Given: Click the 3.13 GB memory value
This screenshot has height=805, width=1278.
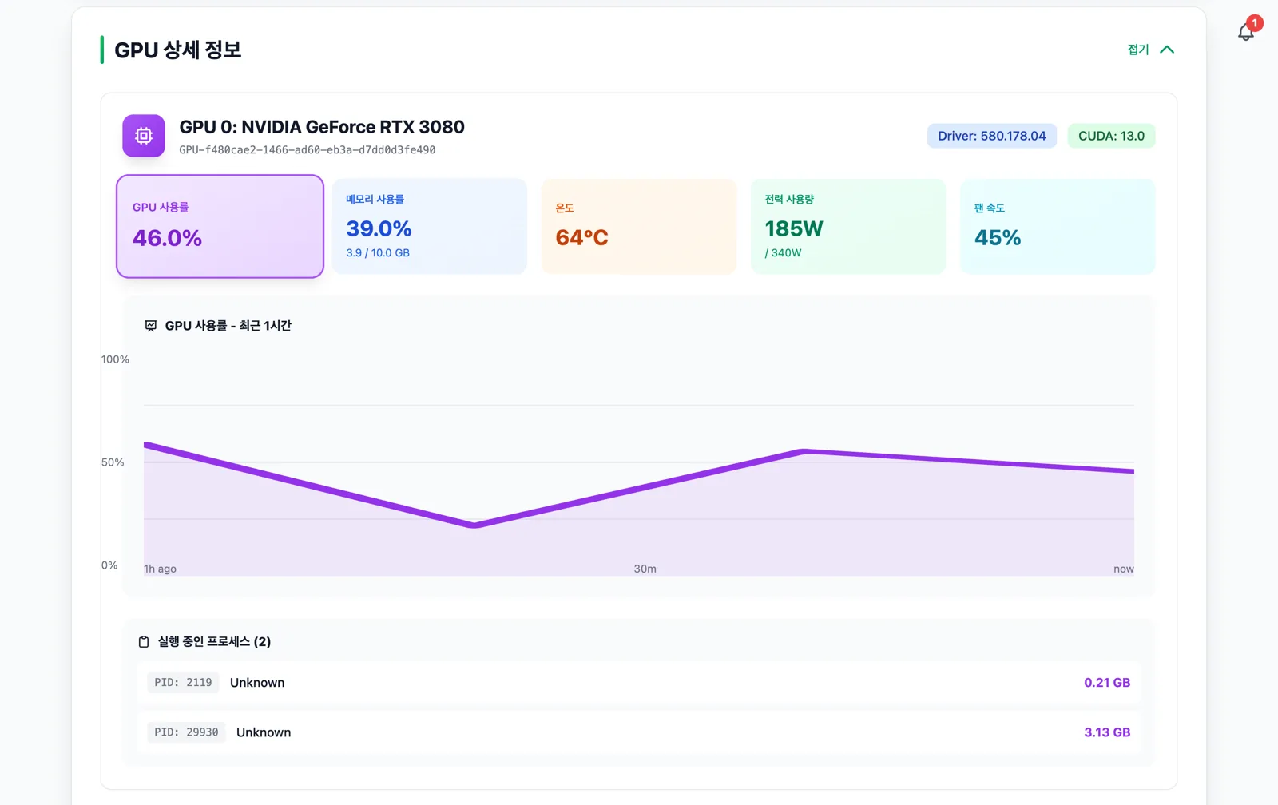Looking at the screenshot, I should pyautogui.click(x=1107, y=732).
